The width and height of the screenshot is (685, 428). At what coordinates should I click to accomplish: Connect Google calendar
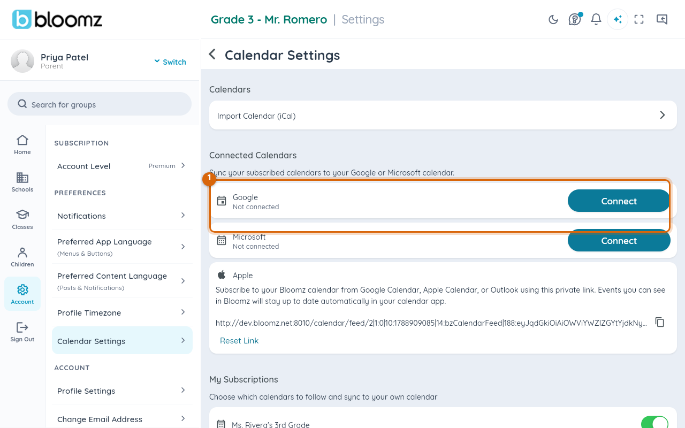tap(619, 201)
